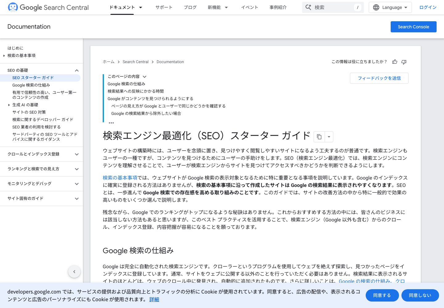Click 同意する cookie button

[382, 295]
